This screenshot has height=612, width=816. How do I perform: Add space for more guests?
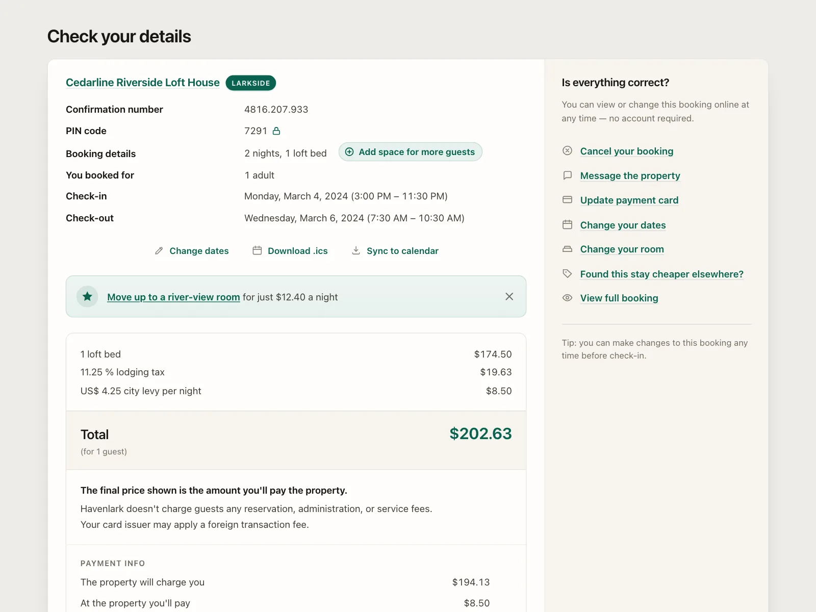(411, 151)
